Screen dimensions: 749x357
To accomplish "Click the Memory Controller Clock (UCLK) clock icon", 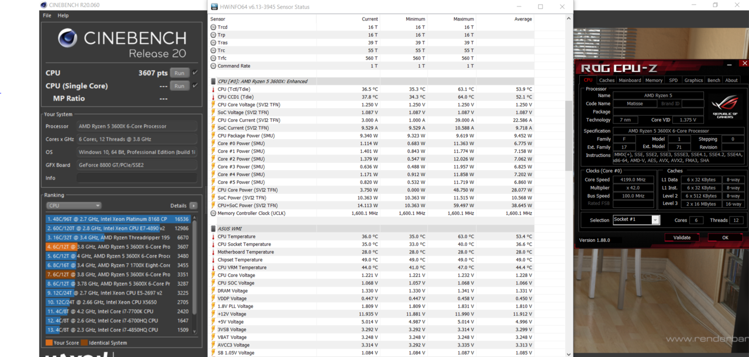I will point(213,213).
